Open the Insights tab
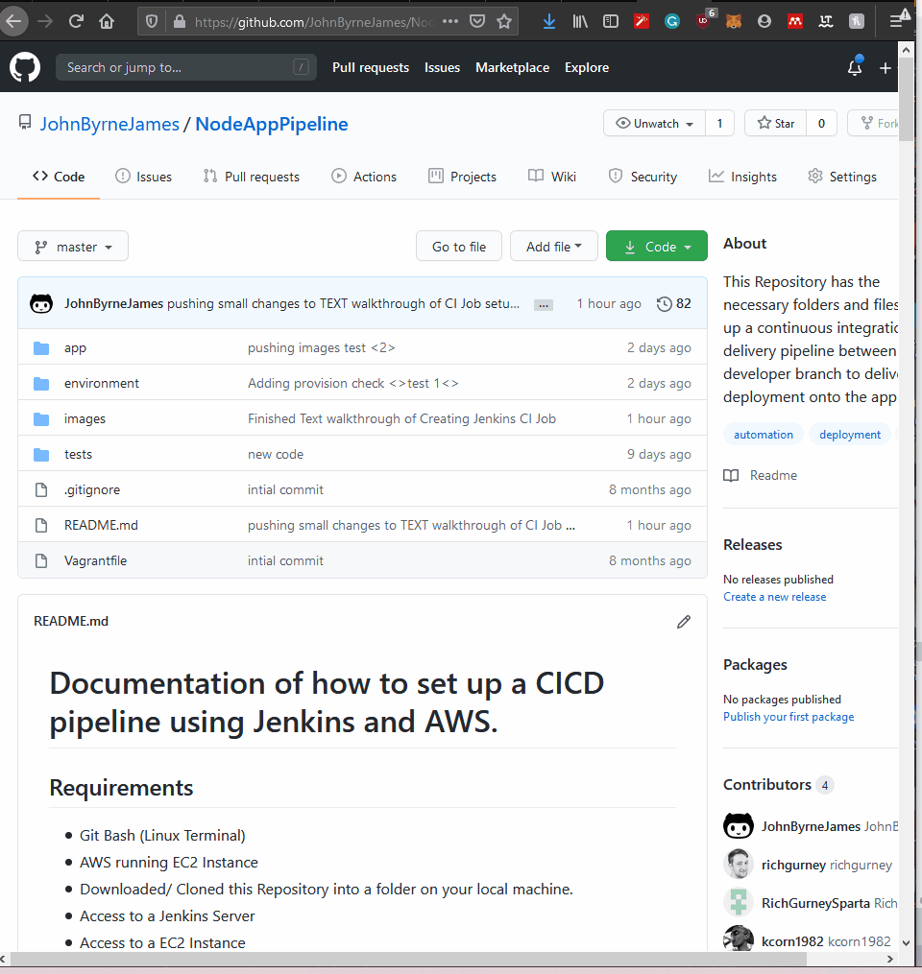922x974 pixels. (x=743, y=177)
